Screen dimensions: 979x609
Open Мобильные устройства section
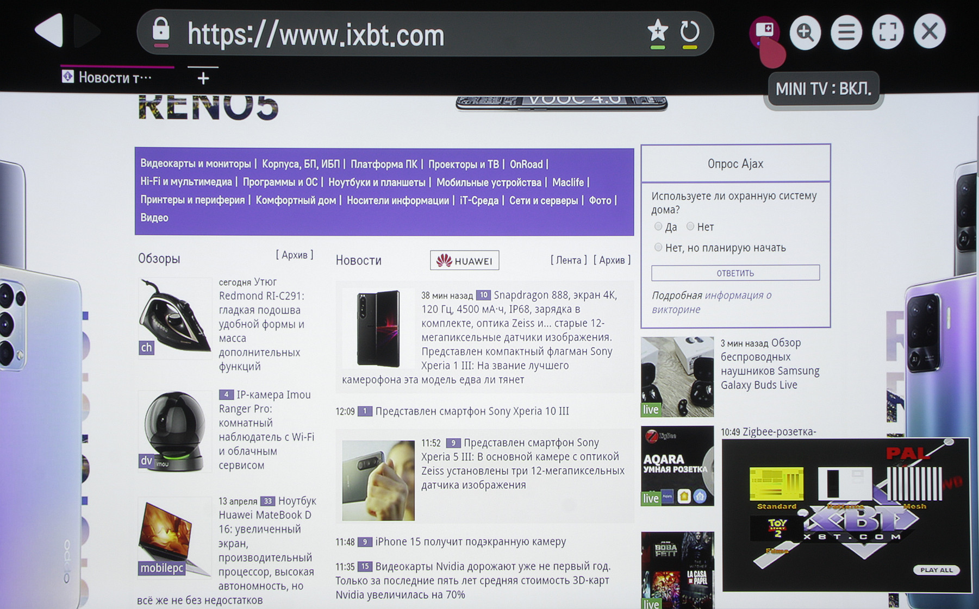pos(489,183)
